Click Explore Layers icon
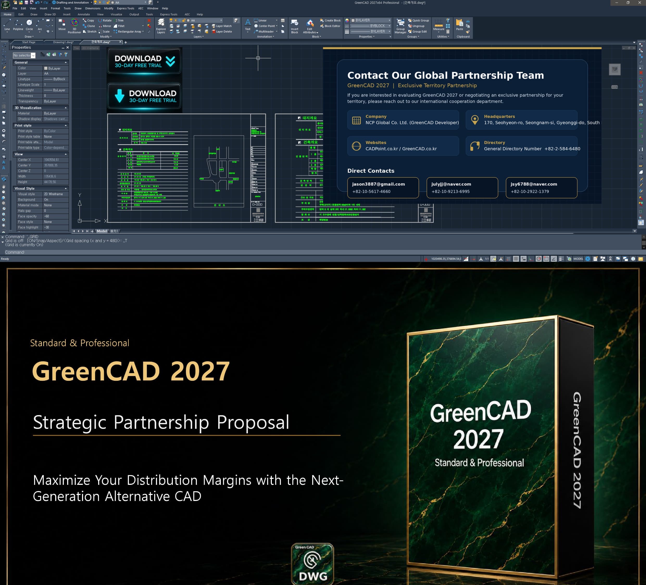 click(x=161, y=26)
